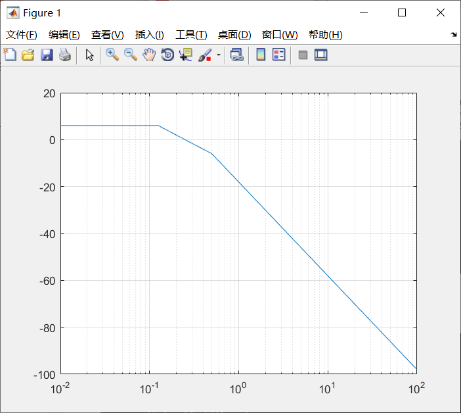Close the Figure 1 window
Screen dimensions: 461x413
(441, 12)
